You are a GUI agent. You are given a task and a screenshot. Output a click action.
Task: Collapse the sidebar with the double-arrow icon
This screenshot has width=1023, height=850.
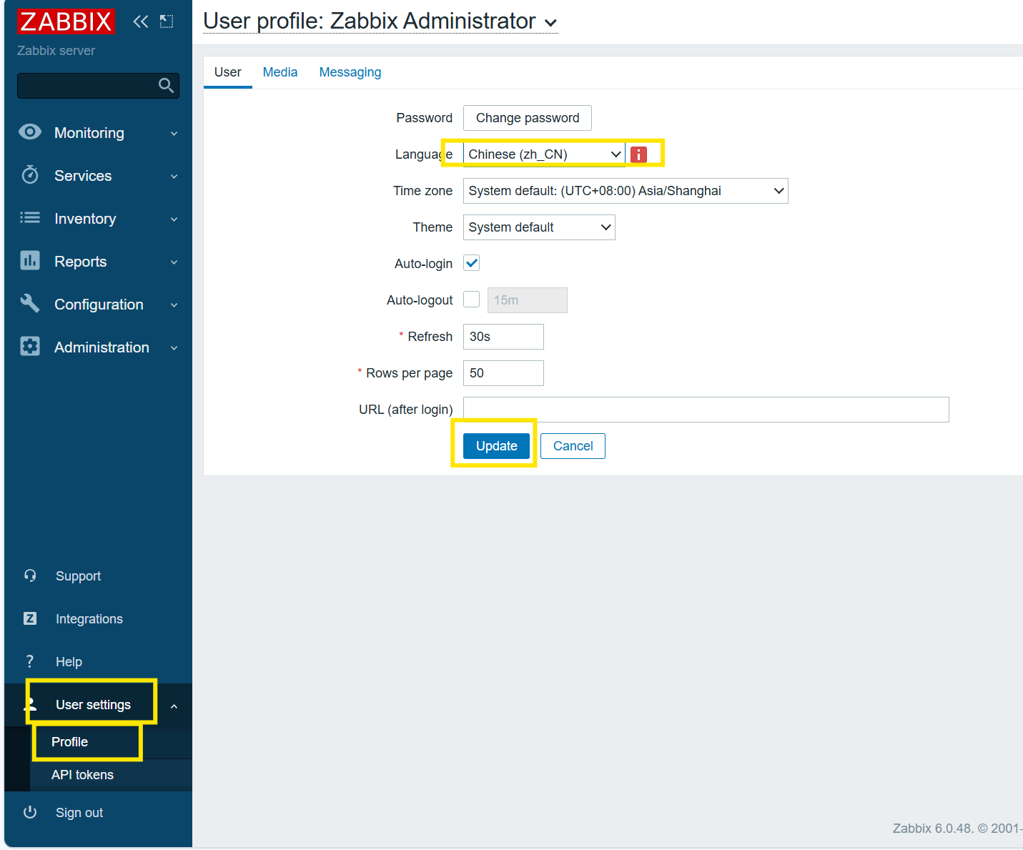(141, 21)
